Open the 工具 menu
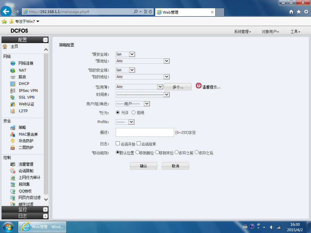The height and width of the screenshot is (233, 311). [x=295, y=32]
